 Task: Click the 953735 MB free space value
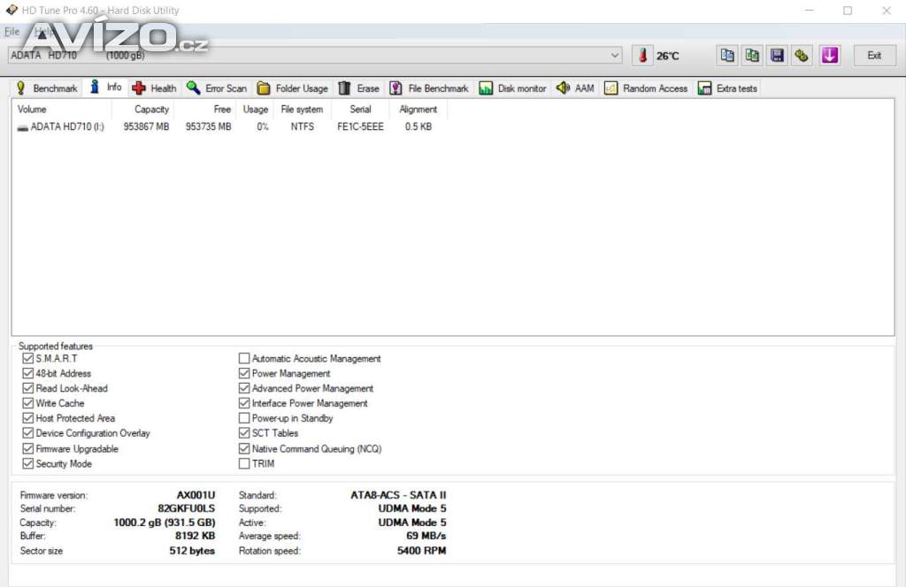point(208,126)
